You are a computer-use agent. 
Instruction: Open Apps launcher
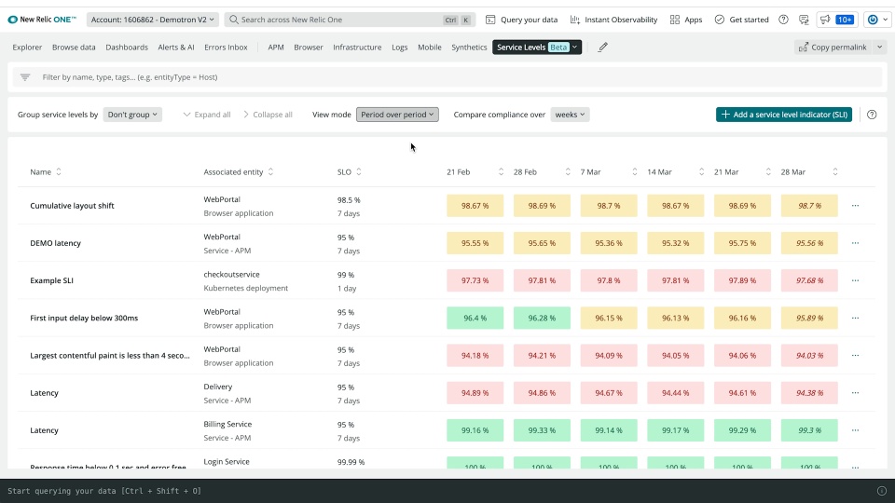point(686,20)
